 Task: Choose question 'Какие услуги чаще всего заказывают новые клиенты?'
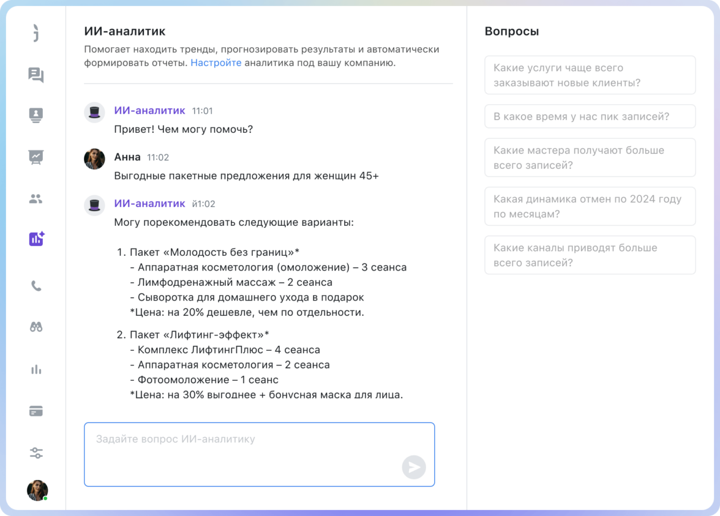pos(590,75)
